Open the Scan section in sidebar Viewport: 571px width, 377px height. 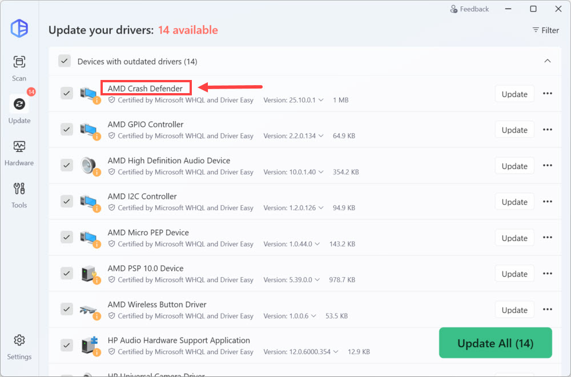click(19, 68)
